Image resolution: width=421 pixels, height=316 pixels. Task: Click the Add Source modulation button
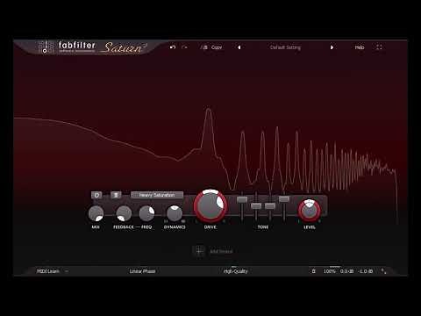(213, 251)
